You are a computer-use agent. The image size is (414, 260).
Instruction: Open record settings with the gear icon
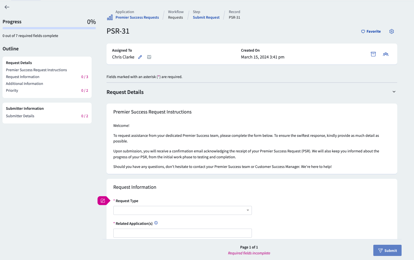pyautogui.click(x=391, y=31)
